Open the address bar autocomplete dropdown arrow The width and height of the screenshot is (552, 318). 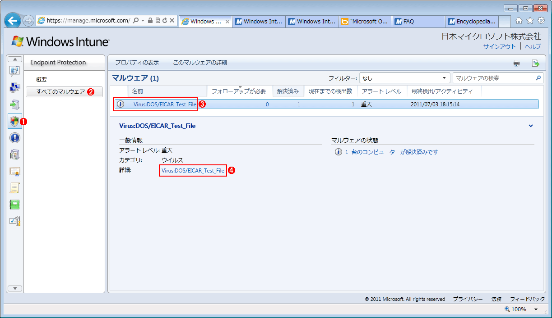coord(143,21)
